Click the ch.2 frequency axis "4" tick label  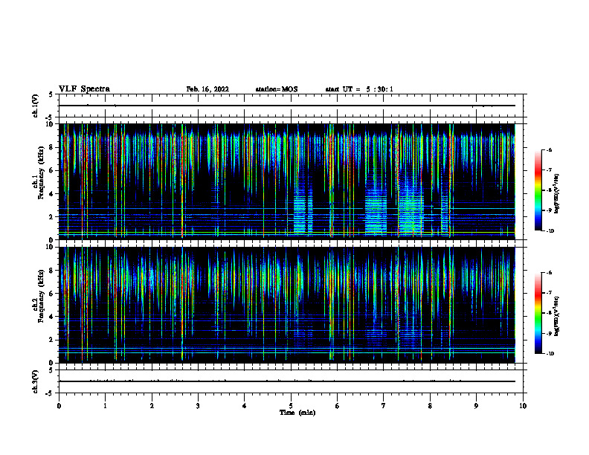pyautogui.click(x=52, y=317)
